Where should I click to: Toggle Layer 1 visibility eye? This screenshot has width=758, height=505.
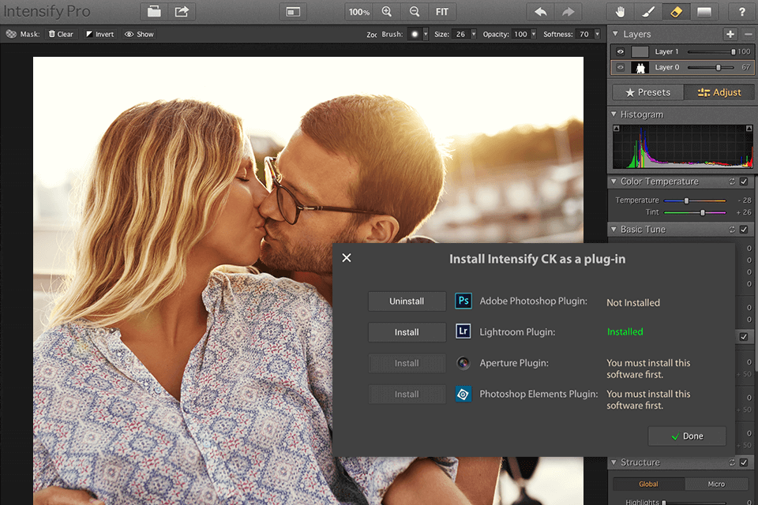coord(621,52)
